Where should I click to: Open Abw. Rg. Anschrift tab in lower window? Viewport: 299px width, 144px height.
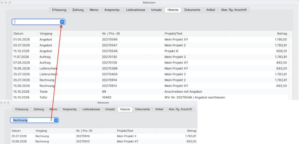[x=180, y=110]
